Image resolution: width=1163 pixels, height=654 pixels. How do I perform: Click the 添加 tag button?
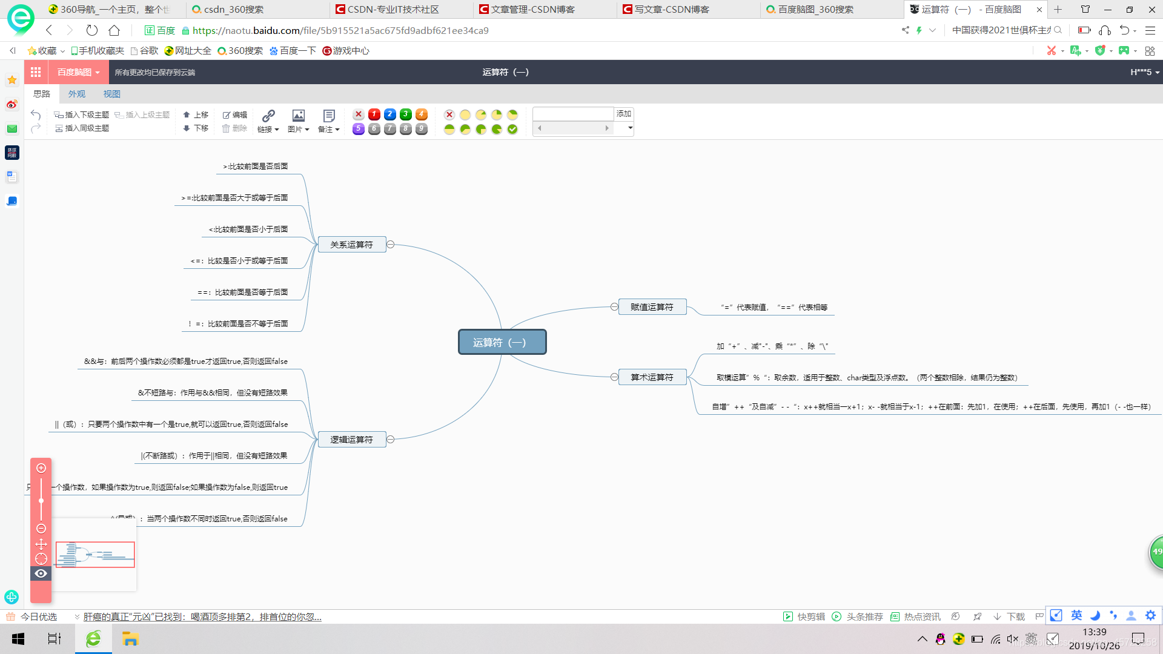pyautogui.click(x=624, y=114)
